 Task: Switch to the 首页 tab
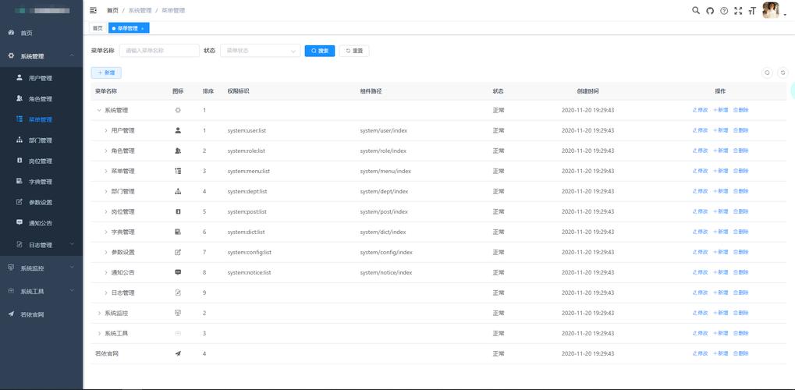coord(98,28)
